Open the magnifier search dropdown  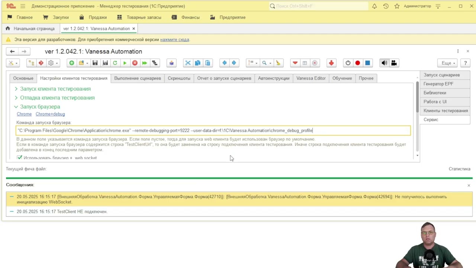pyautogui.click(x=266, y=63)
